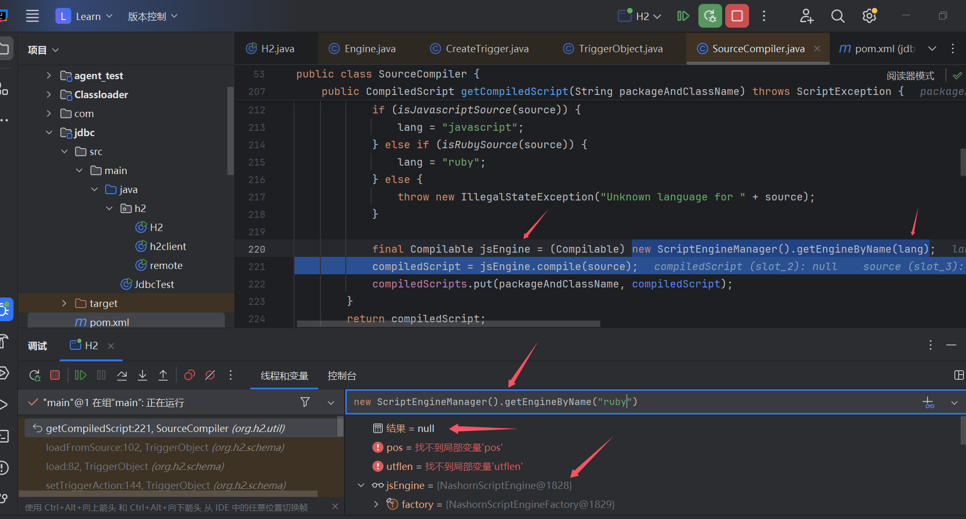The image size is (966, 519).
Task: Toggle Mute Breakpoints
Action: [x=210, y=375]
